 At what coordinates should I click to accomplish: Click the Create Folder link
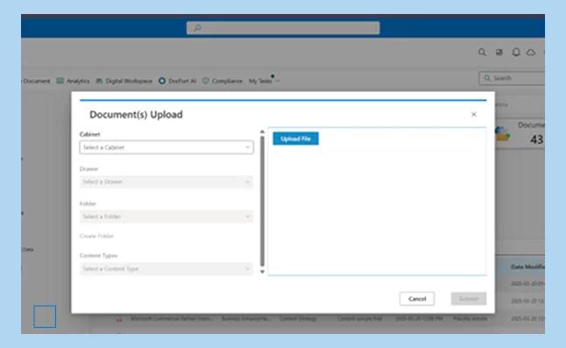pyautogui.click(x=96, y=236)
